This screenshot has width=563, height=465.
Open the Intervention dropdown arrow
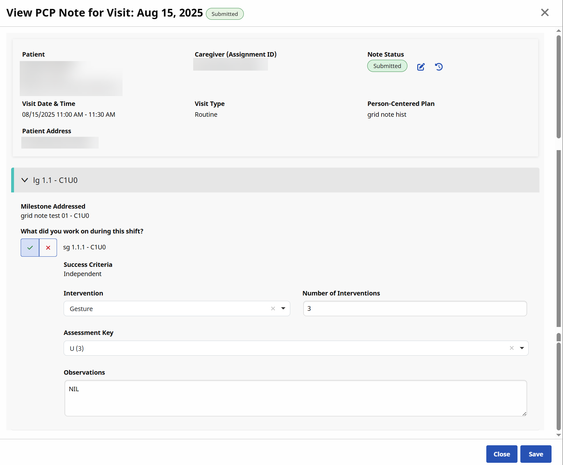point(283,309)
